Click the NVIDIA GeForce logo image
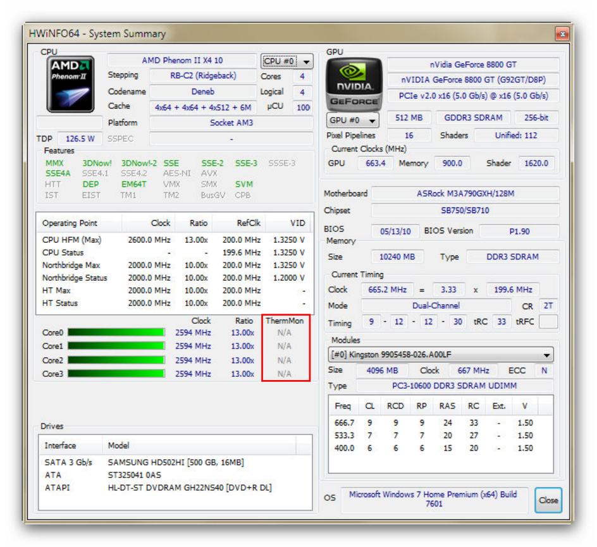 [x=354, y=84]
